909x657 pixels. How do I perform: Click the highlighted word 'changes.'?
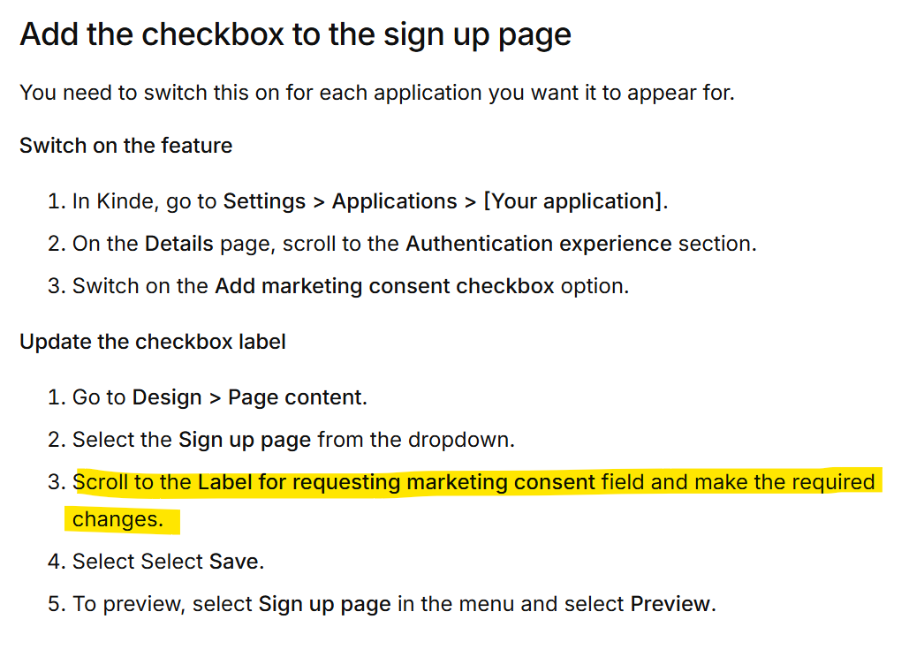pos(117,519)
